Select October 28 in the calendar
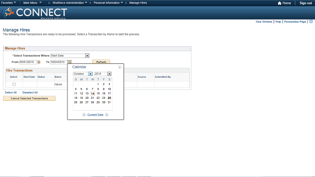The width and height of the screenshot is (315, 177). point(93,102)
